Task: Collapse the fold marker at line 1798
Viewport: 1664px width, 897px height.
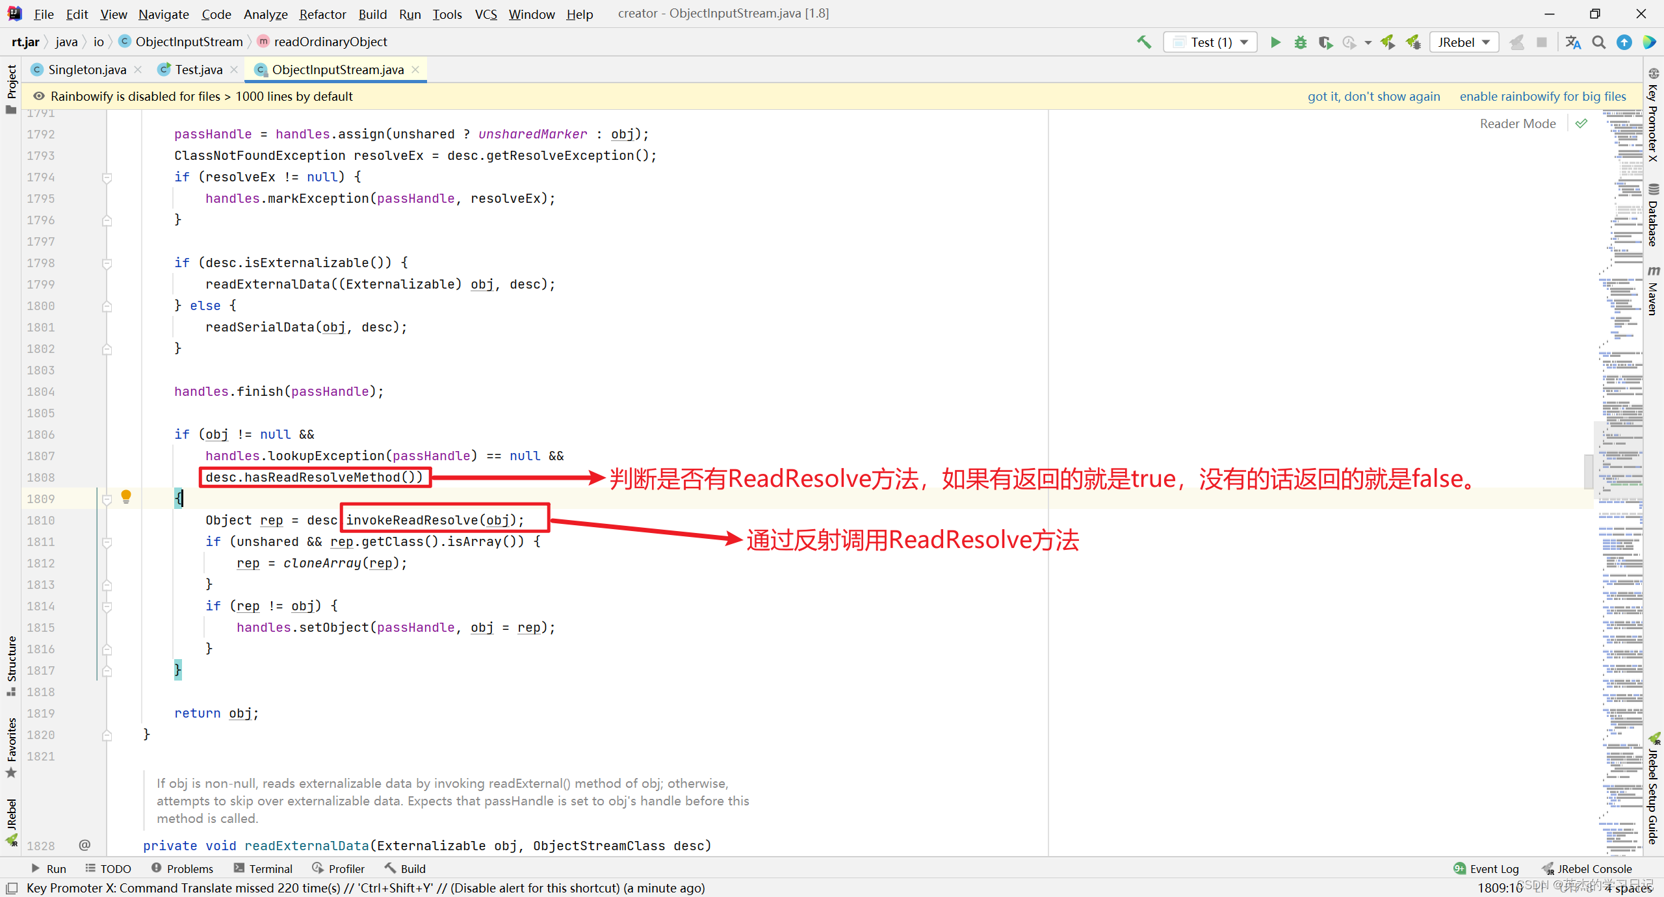Action: tap(107, 263)
